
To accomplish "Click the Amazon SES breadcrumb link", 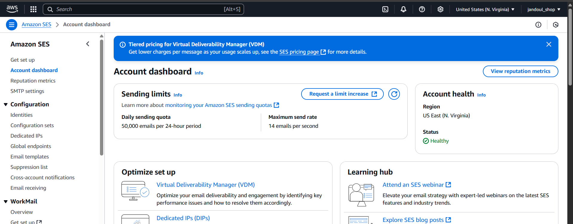I will (x=36, y=24).
